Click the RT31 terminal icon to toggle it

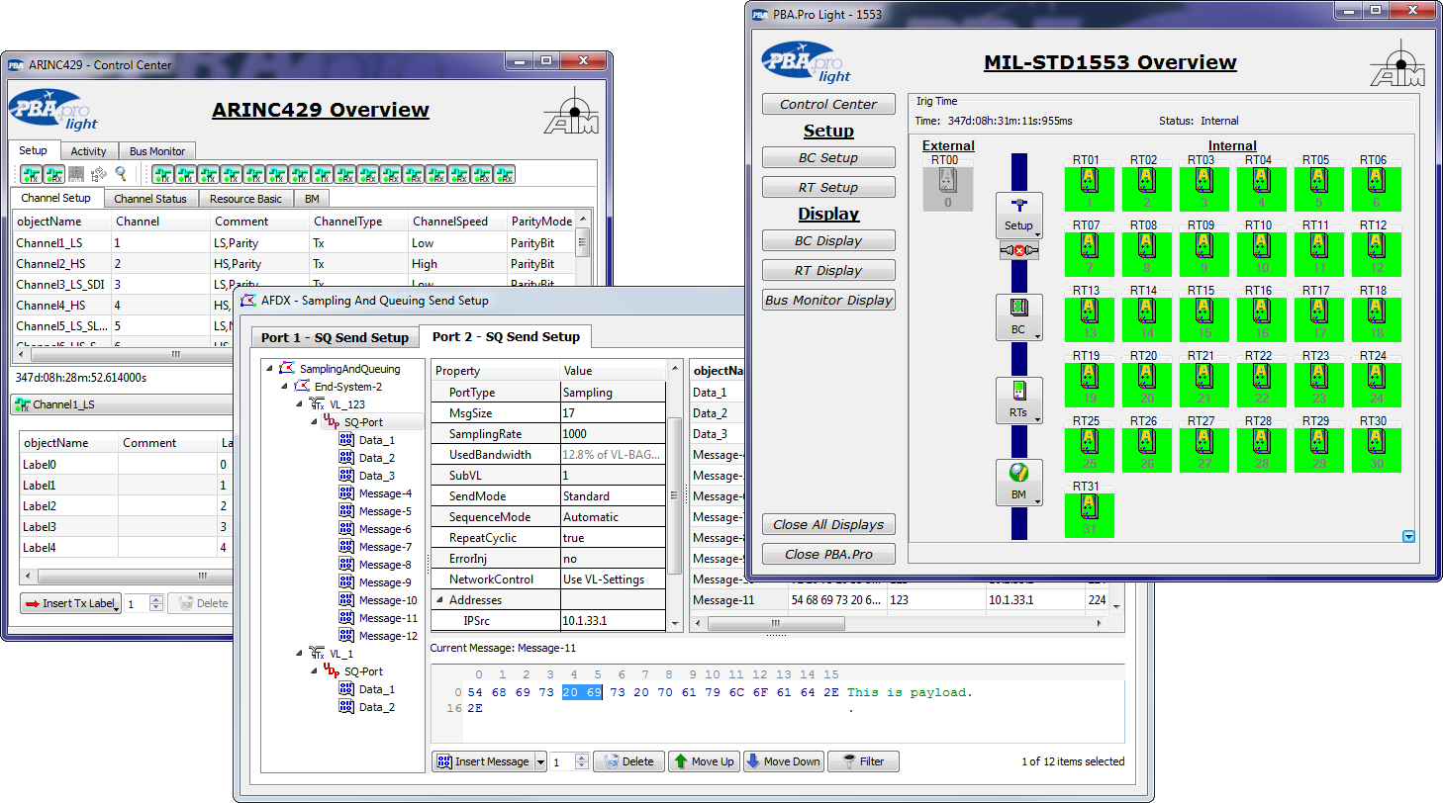pyautogui.click(x=1089, y=514)
